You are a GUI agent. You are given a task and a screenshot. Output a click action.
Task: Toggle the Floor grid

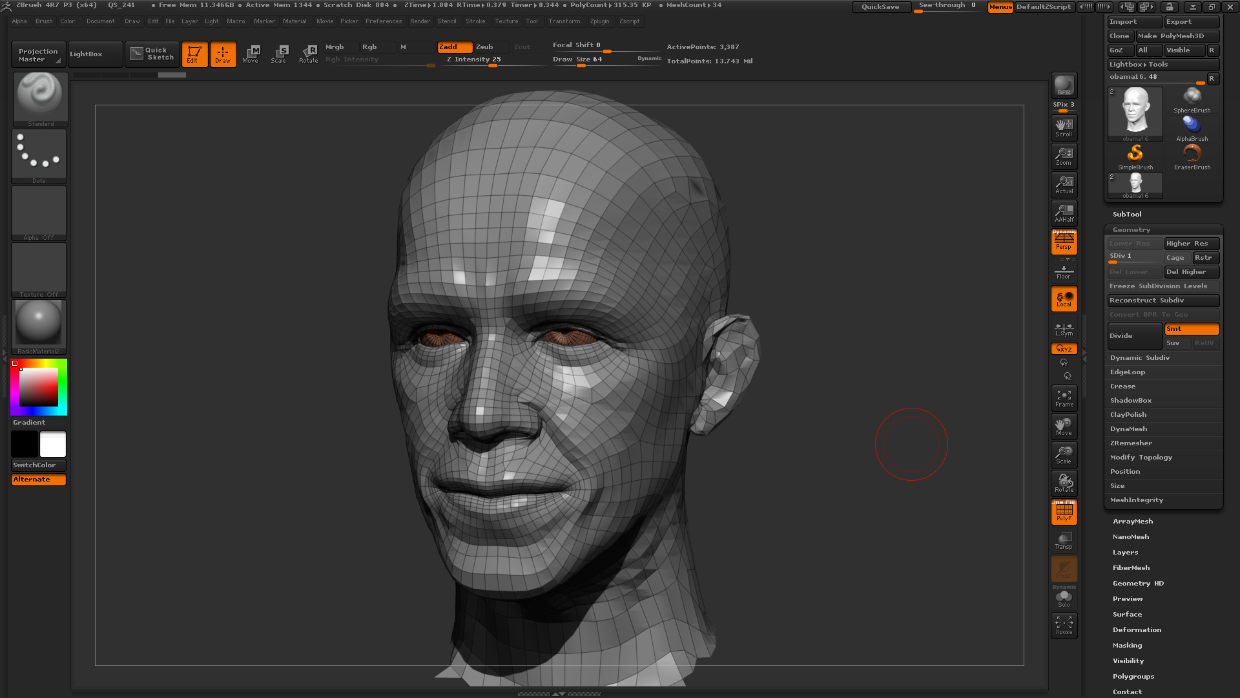click(1064, 271)
